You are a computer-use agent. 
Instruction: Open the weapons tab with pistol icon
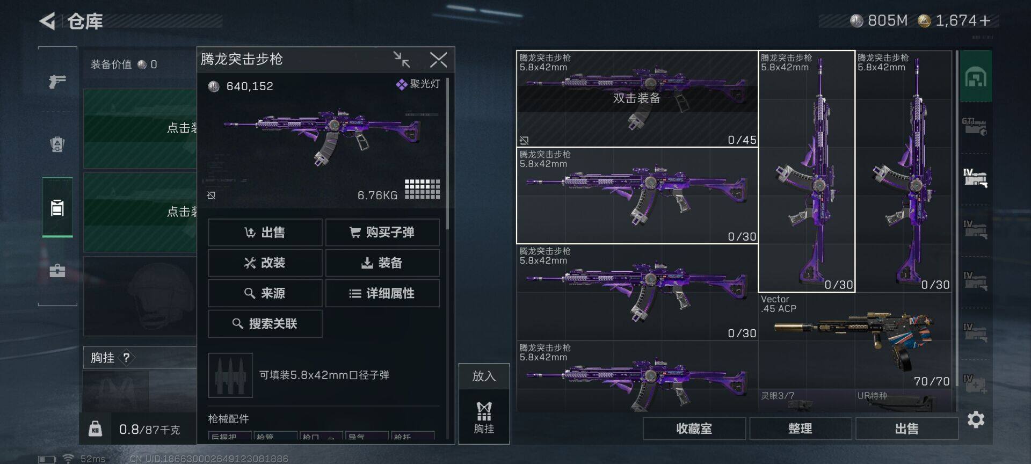point(57,81)
